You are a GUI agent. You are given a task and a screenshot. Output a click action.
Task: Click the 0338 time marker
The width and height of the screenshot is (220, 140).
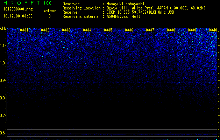(171, 30)
